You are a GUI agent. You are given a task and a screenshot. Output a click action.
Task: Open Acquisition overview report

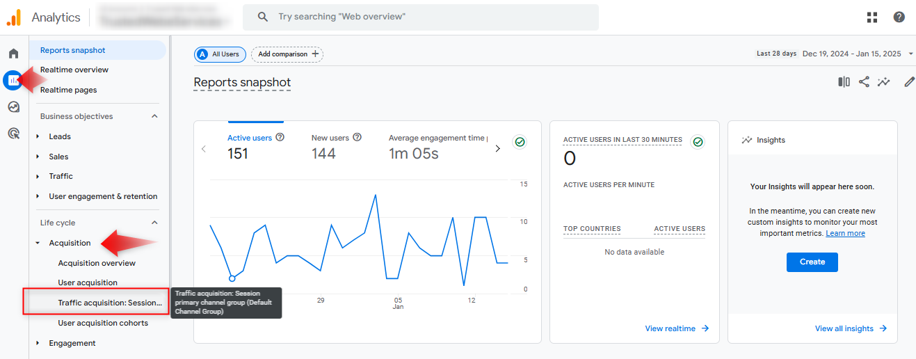click(x=97, y=263)
